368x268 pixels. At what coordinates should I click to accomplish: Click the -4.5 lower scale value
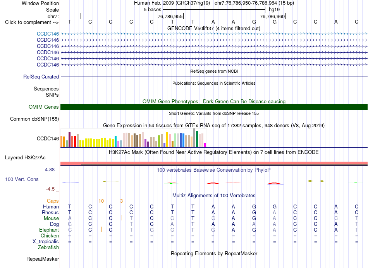50,189
